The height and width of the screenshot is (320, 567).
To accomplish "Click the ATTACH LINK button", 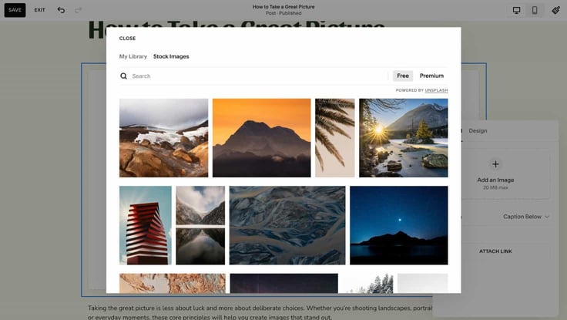I will pos(495,251).
